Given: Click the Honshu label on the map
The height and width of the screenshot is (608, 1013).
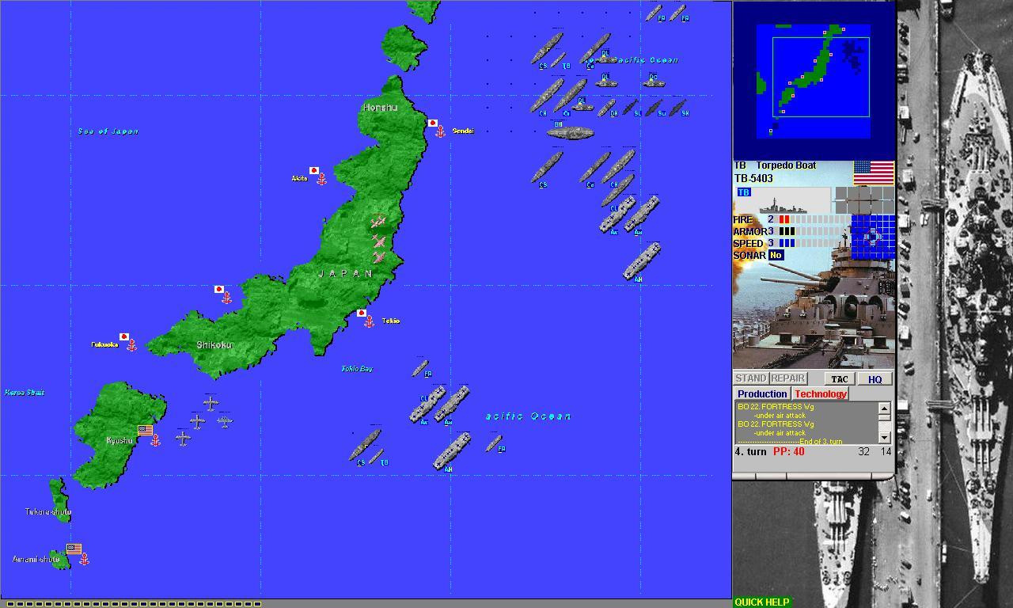Looking at the screenshot, I should click(380, 107).
